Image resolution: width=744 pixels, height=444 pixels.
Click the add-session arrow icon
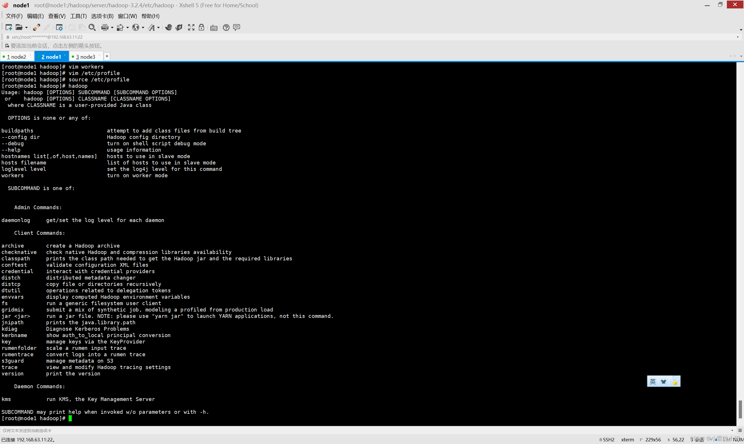pos(7,46)
